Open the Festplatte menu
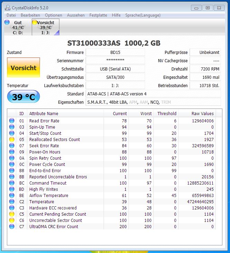The image size is (230, 253). pos(98,15)
